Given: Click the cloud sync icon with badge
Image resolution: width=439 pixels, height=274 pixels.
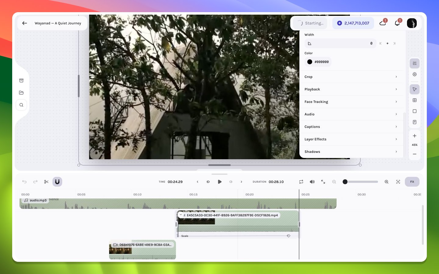Looking at the screenshot, I should pyautogui.click(x=383, y=23).
